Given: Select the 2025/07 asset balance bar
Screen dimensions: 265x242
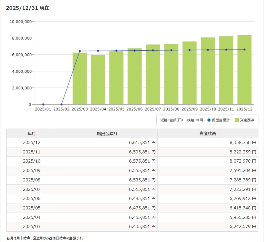Looking at the screenshot, I should coord(153,74).
